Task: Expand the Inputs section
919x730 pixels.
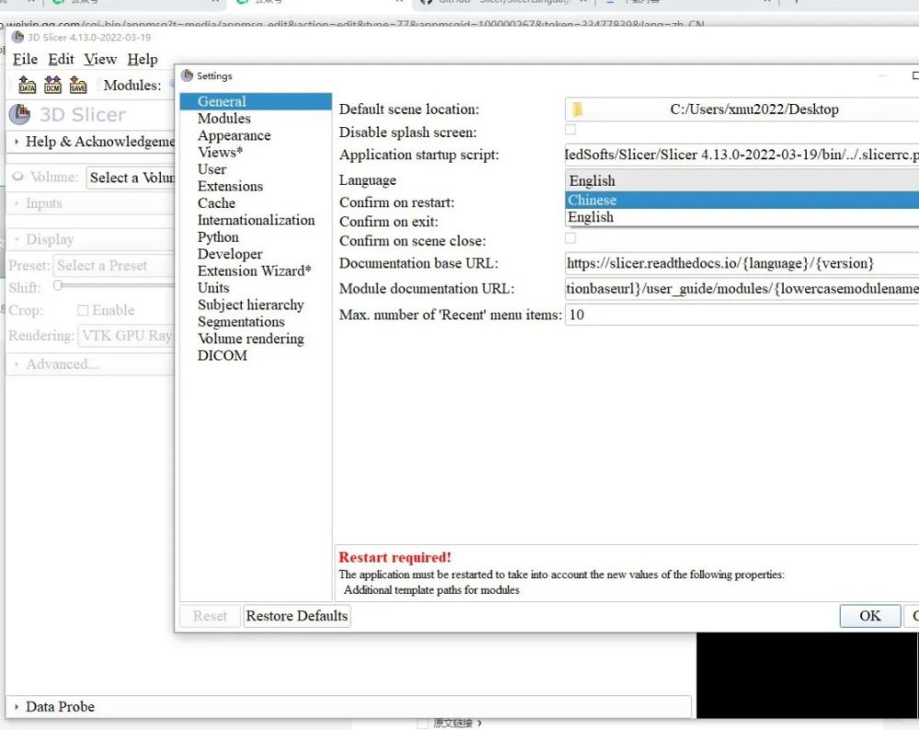Action: pos(91,203)
